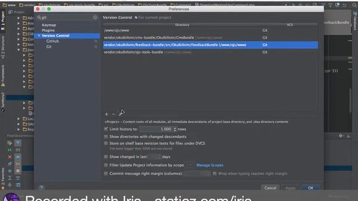Click the Apply button
358x201 pixels.
click(290, 188)
